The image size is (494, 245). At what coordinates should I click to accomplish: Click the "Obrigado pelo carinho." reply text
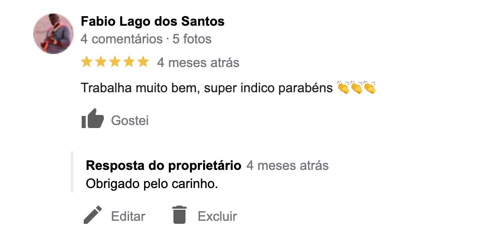click(152, 184)
